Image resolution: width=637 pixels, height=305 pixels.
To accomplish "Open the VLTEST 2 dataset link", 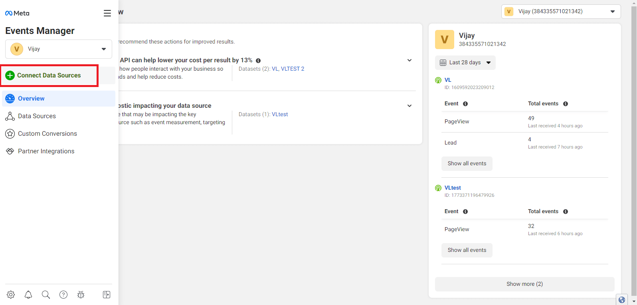I will point(293,69).
